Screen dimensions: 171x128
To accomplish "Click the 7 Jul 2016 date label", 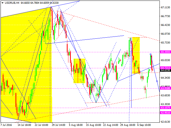I will point(6,125).
